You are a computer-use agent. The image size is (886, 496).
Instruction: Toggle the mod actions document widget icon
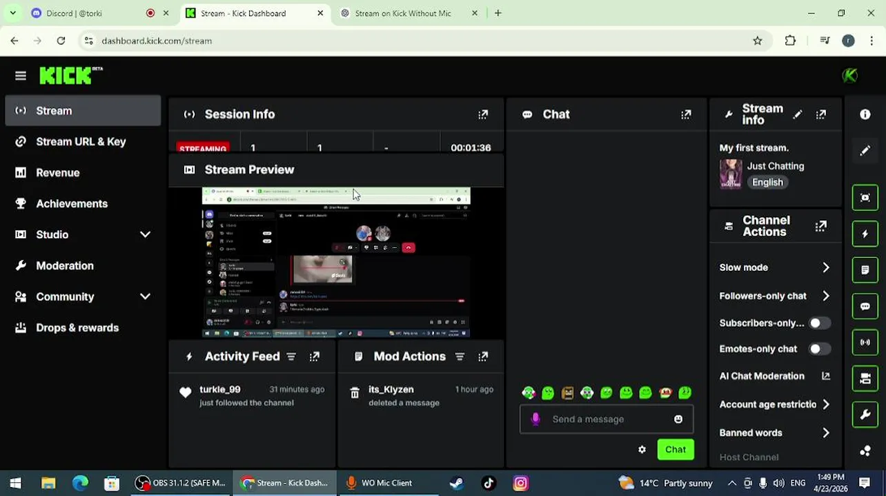(865, 270)
